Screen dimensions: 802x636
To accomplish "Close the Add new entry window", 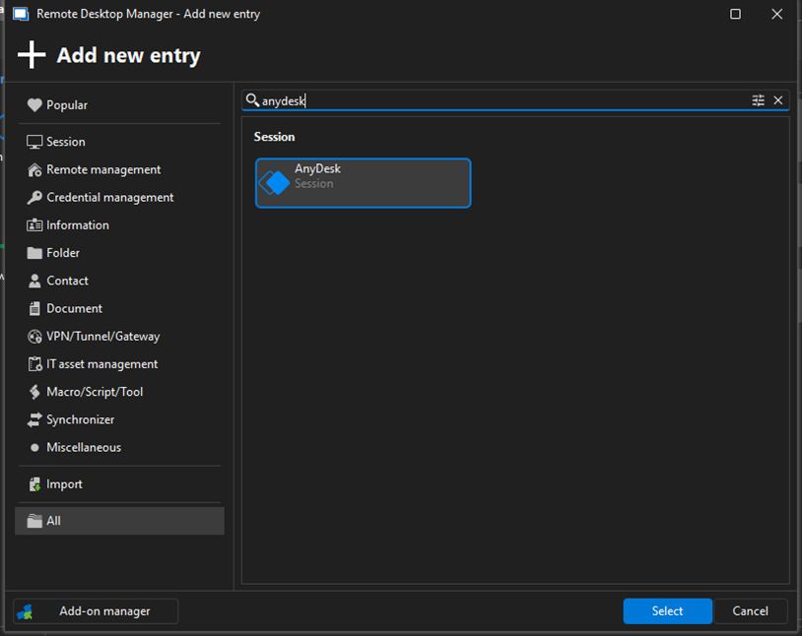I will pos(777,14).
